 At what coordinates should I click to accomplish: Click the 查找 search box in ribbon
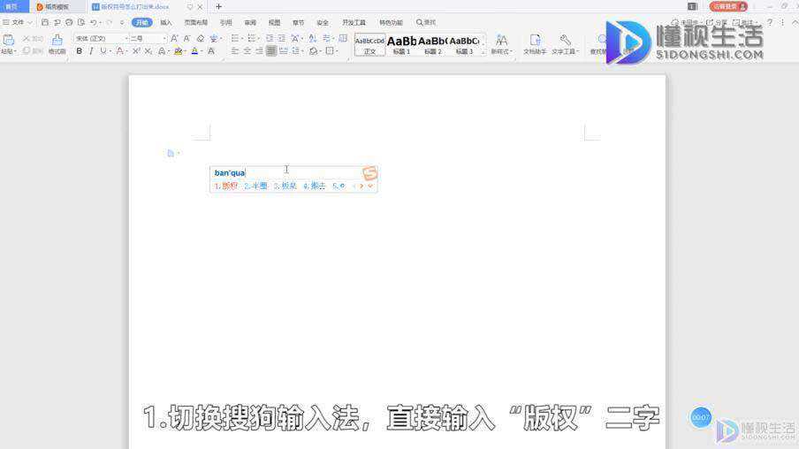tap(426, 22)
